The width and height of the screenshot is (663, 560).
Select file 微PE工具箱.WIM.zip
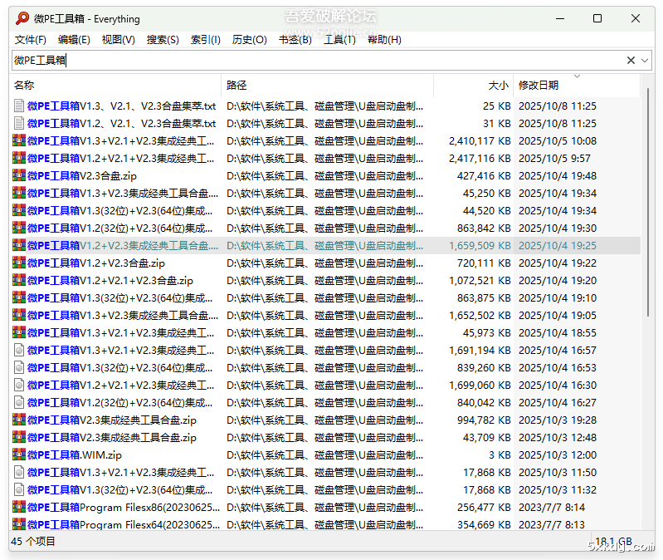[x=75, y=455]
